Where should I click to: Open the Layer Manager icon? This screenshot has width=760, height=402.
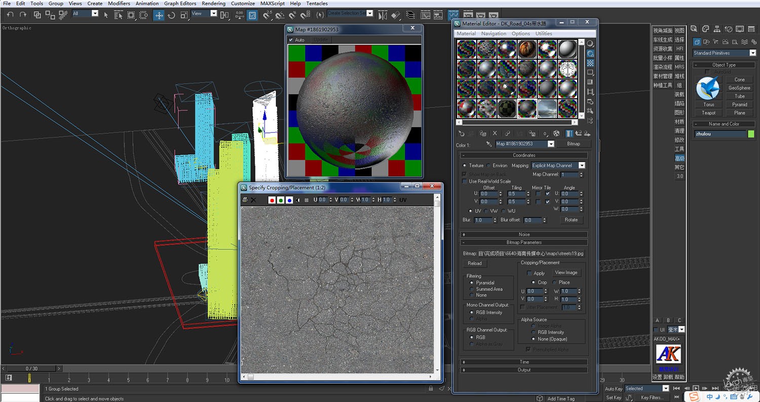pyautogui.click(x=409, y=15)
